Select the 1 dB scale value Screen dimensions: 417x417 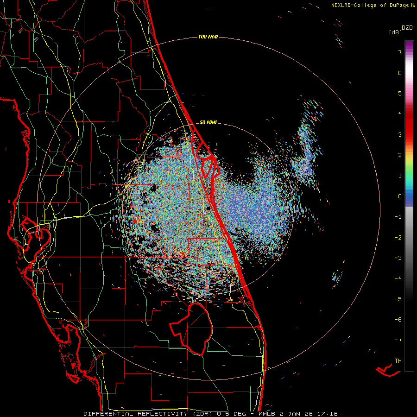pos(400,176)
